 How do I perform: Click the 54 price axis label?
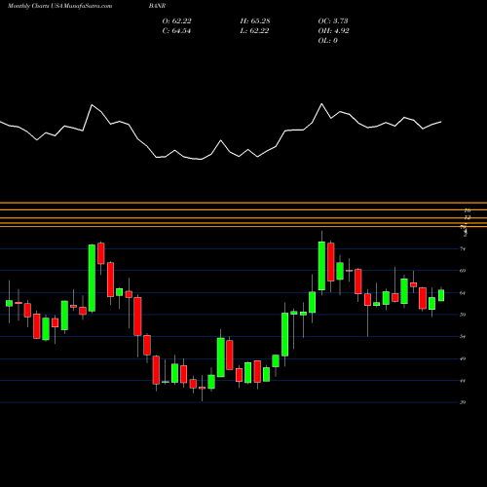tap(463, 337)
